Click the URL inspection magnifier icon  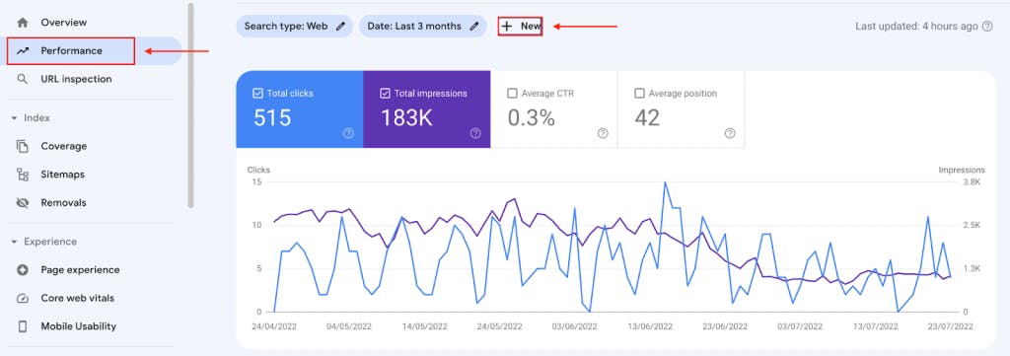23,79
